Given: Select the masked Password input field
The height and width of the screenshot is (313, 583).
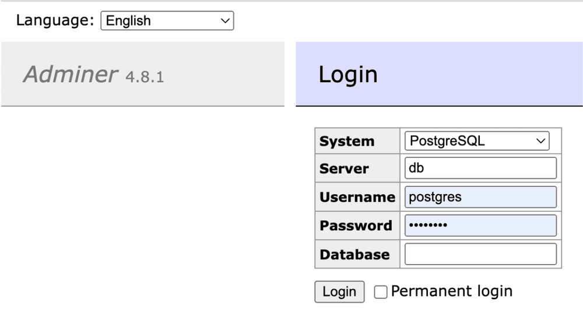Looking at the screenshot, I should 480,225.
